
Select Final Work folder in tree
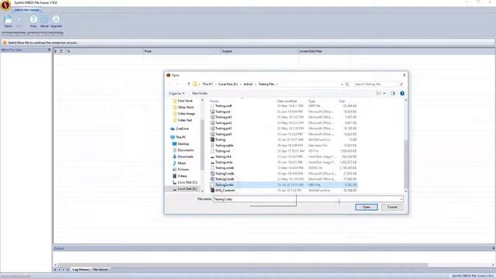point(185,101)
